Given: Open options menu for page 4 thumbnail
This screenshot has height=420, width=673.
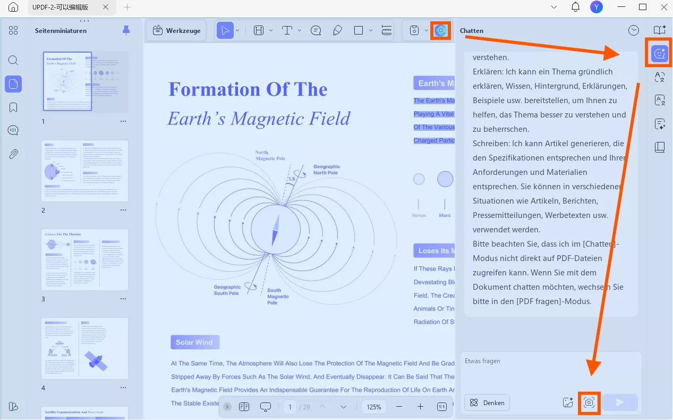Looking at the screenshot, I should 123,388.
